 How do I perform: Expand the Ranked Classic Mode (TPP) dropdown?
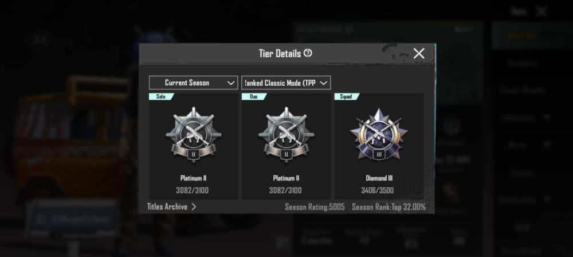pyautogui.click(x=286, y=83)
